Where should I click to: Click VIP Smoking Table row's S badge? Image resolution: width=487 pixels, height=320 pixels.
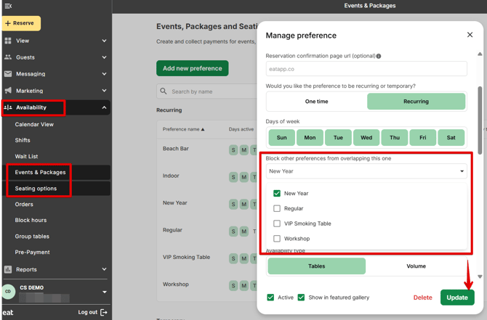tap(233, 258)
